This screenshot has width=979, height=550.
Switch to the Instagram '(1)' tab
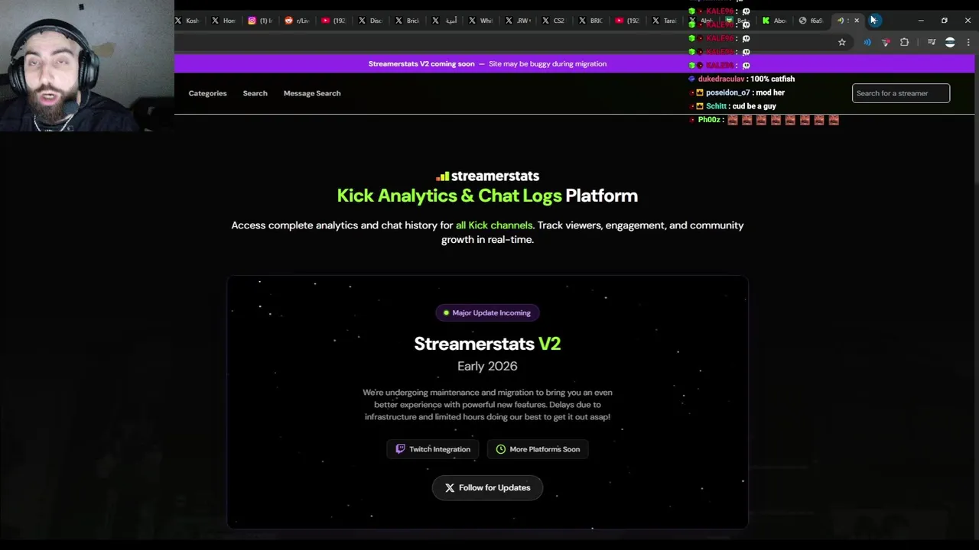point(261,21)
